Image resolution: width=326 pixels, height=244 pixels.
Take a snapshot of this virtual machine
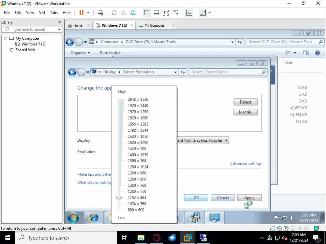[x=114, y=13]
